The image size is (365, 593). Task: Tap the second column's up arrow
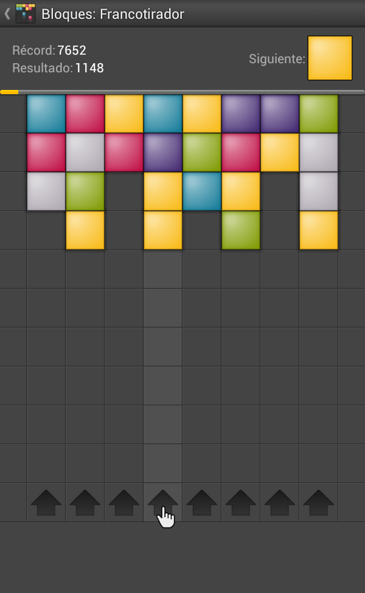click(x=85, y=502)
